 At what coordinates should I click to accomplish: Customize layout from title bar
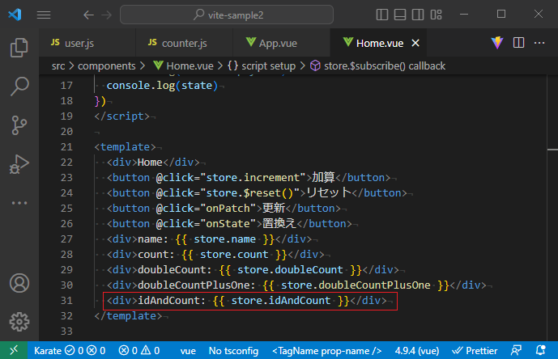click(x=436, y=15)
